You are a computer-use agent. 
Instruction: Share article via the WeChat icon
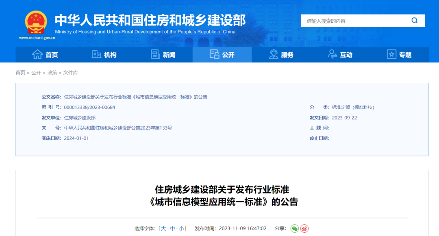[294, 229]
